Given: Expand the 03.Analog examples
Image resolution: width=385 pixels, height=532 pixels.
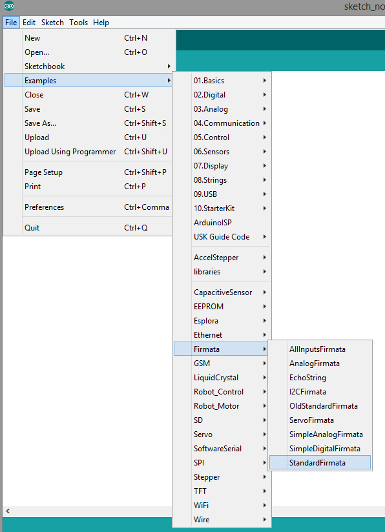Looking at the screenshot, I should pos(222,109).
